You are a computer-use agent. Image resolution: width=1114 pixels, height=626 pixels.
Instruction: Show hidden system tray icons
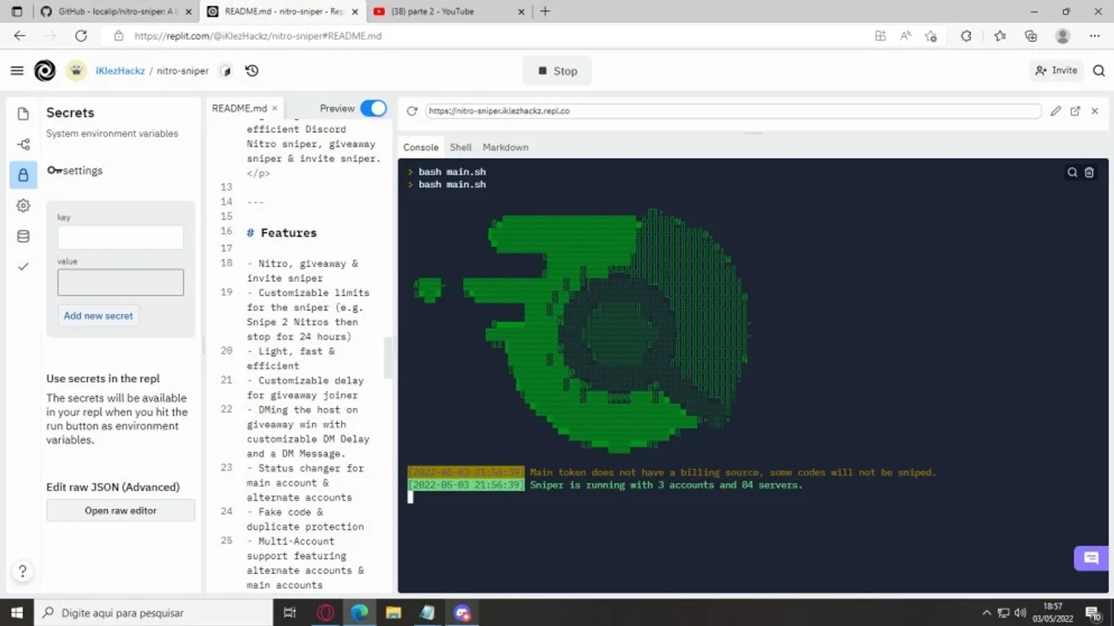click(x=986, y=612)
